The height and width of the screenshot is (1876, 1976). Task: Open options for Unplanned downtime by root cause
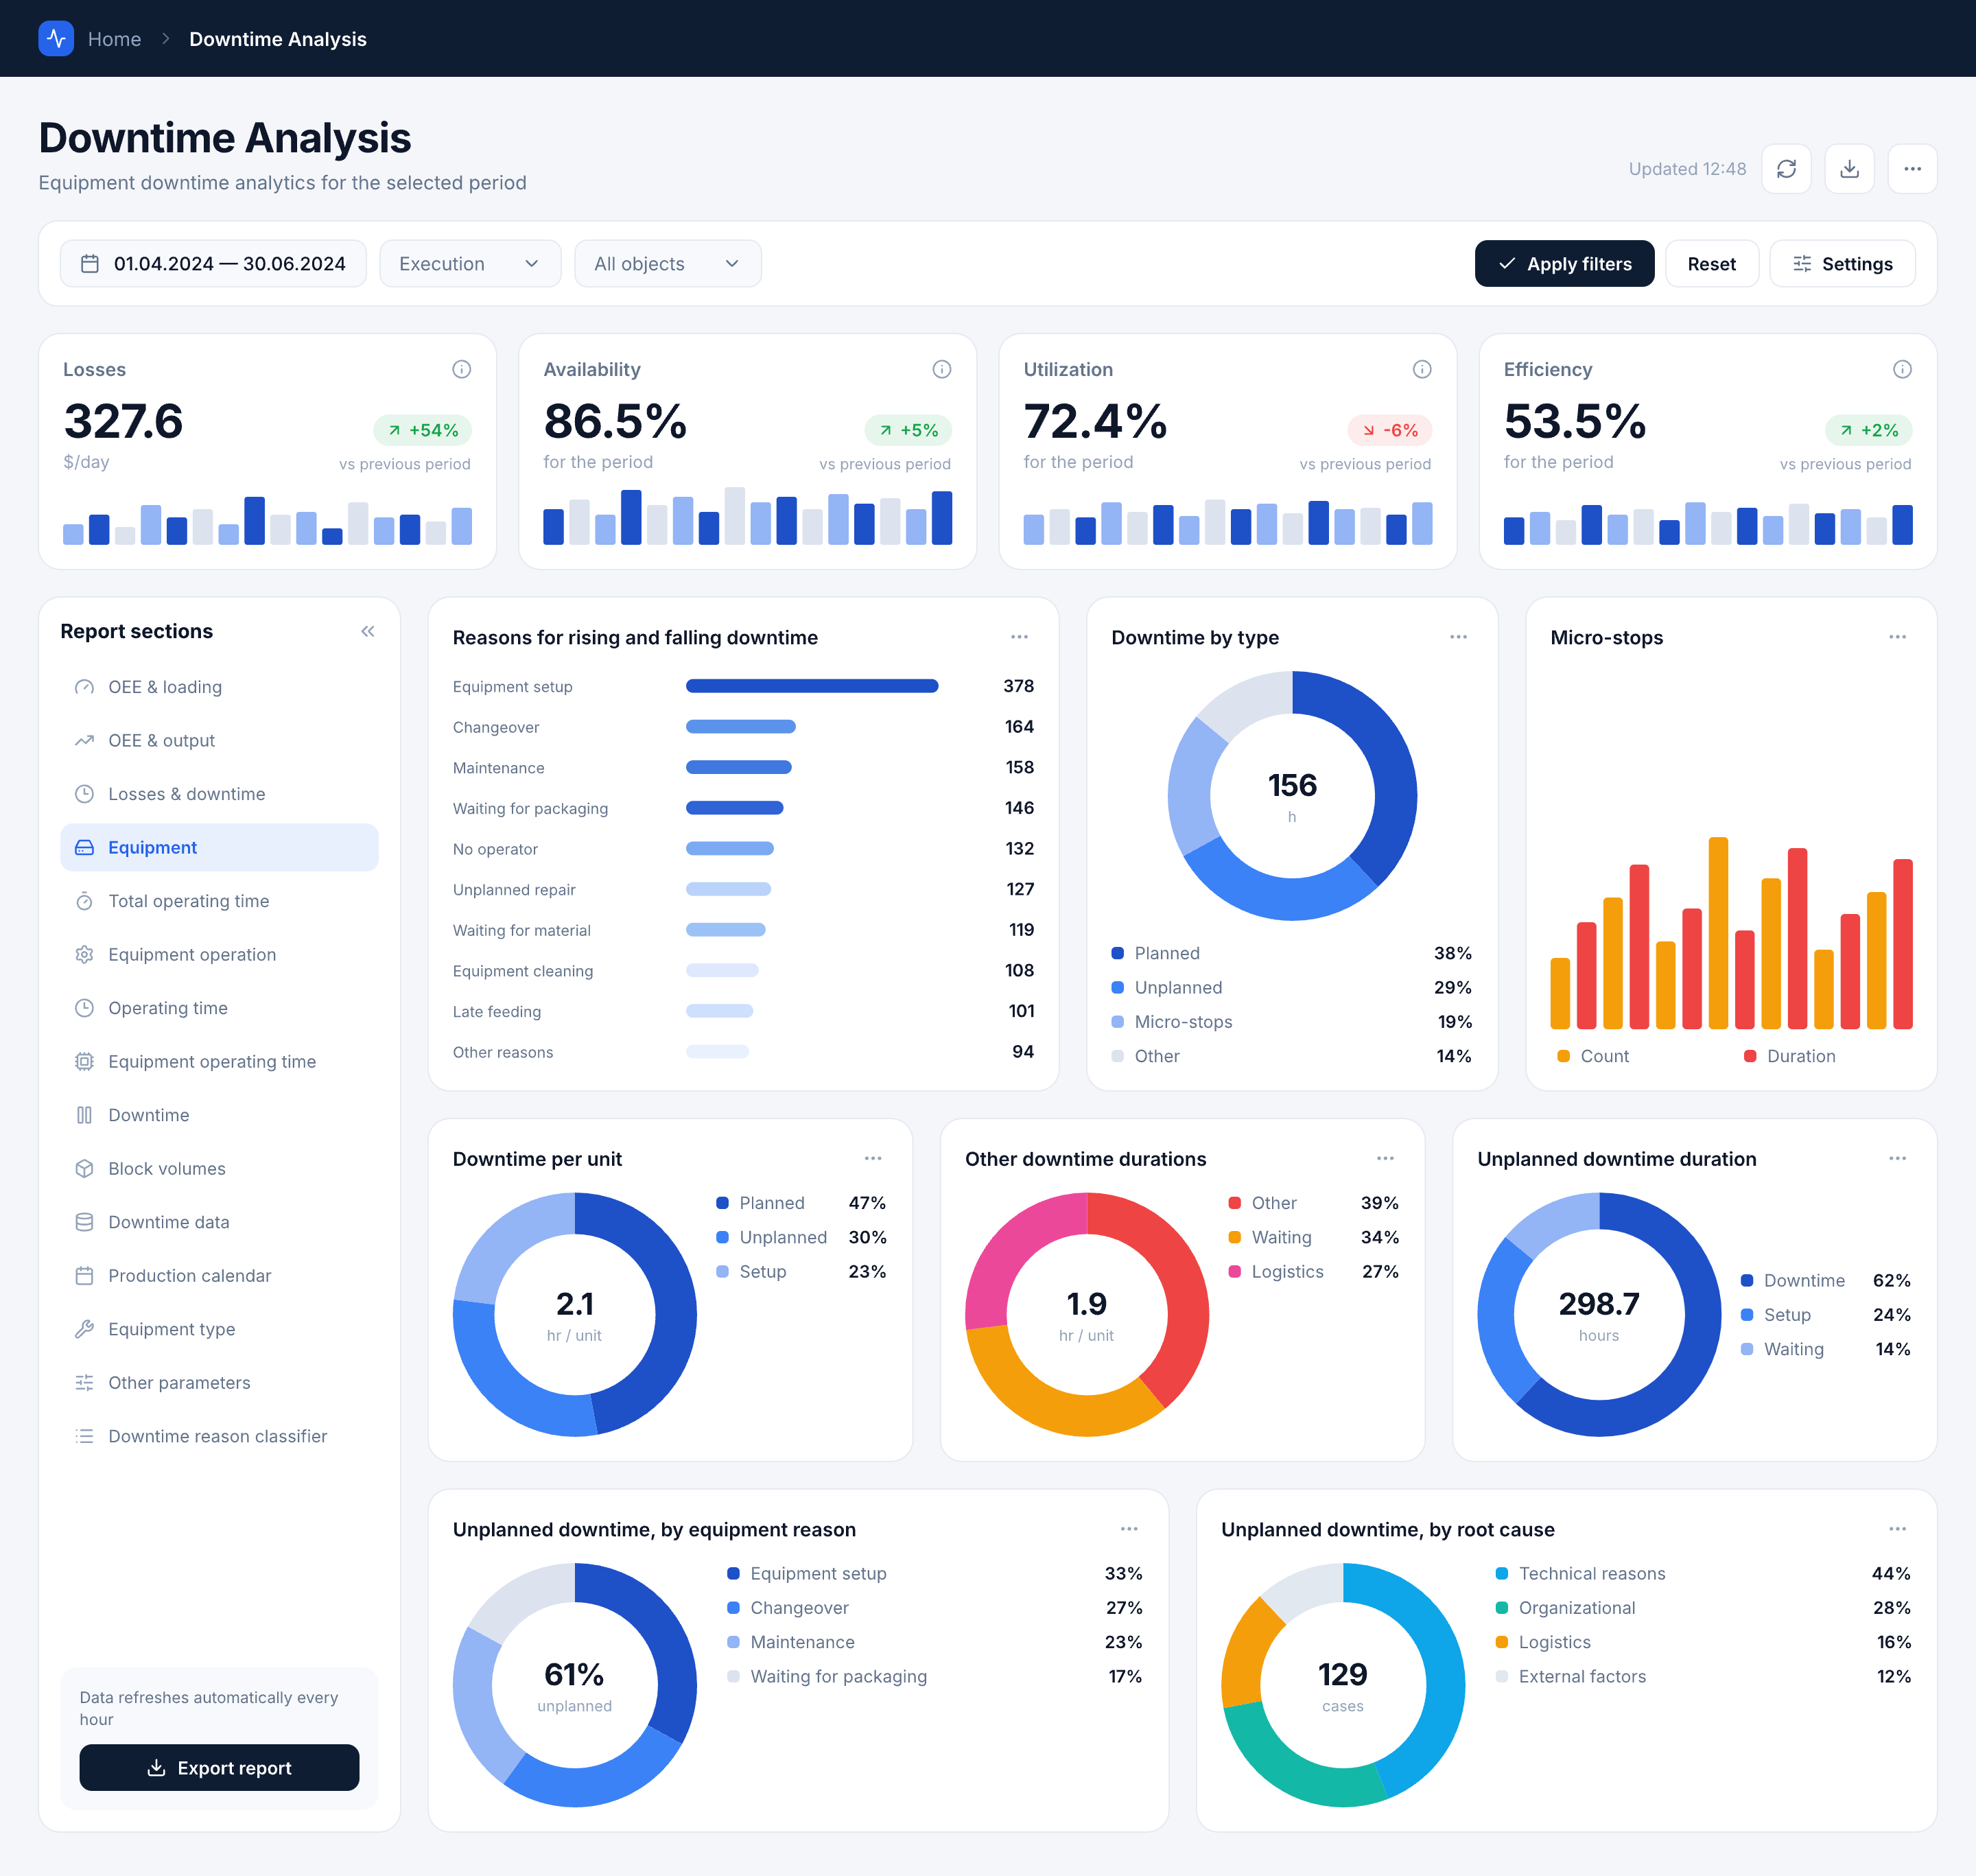[x=1897, y=1529]
